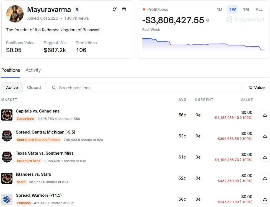Share the Capitals vs. Canadiens position
Viewport: 270px width, 207px height.
(x=264, y=115)
